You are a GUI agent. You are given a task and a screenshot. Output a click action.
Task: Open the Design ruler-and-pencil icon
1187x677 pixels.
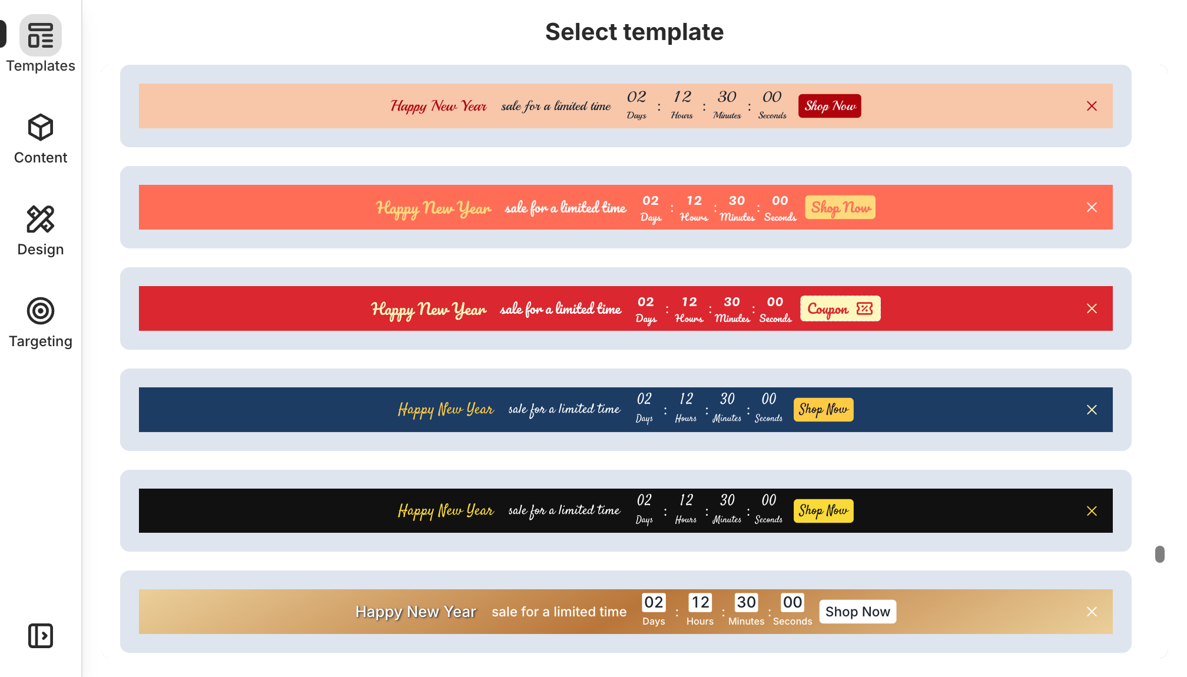pos(41,219)
